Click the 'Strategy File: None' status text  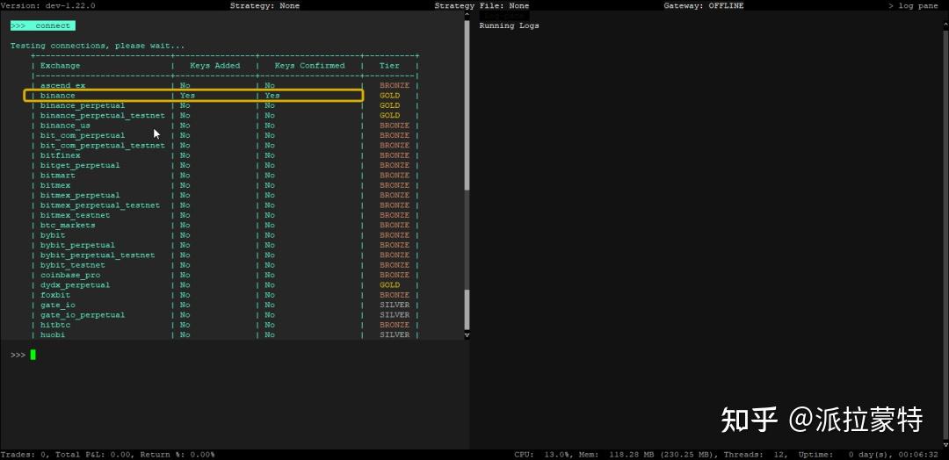(482, 5)
